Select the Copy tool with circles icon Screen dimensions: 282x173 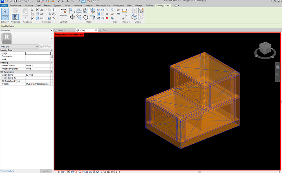(79, 17)
